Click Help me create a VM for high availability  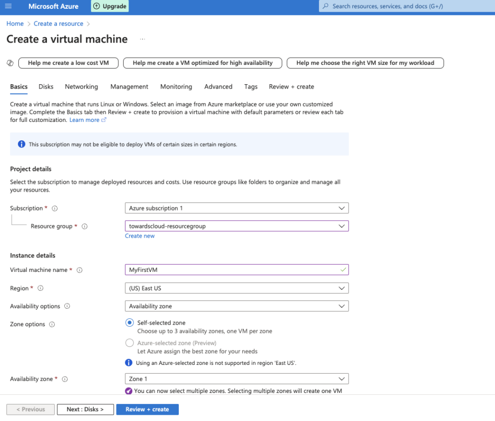203,63
